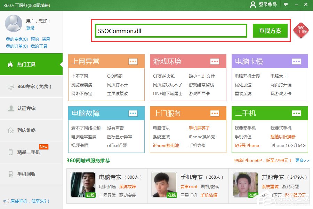Click the phone icon beside 精品二手机
Image resolution: width=313 pixels, height=209 pixels.
(x=10, y=152)
